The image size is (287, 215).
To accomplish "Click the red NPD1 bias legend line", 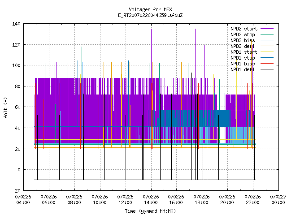I will point(267,64).
